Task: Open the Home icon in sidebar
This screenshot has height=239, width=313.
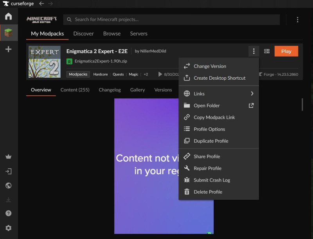Action: tap(8, 16)
